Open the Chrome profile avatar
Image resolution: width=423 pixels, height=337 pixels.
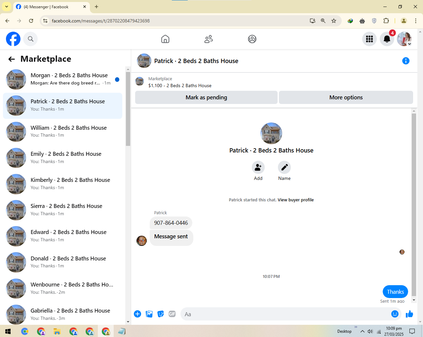404,21
